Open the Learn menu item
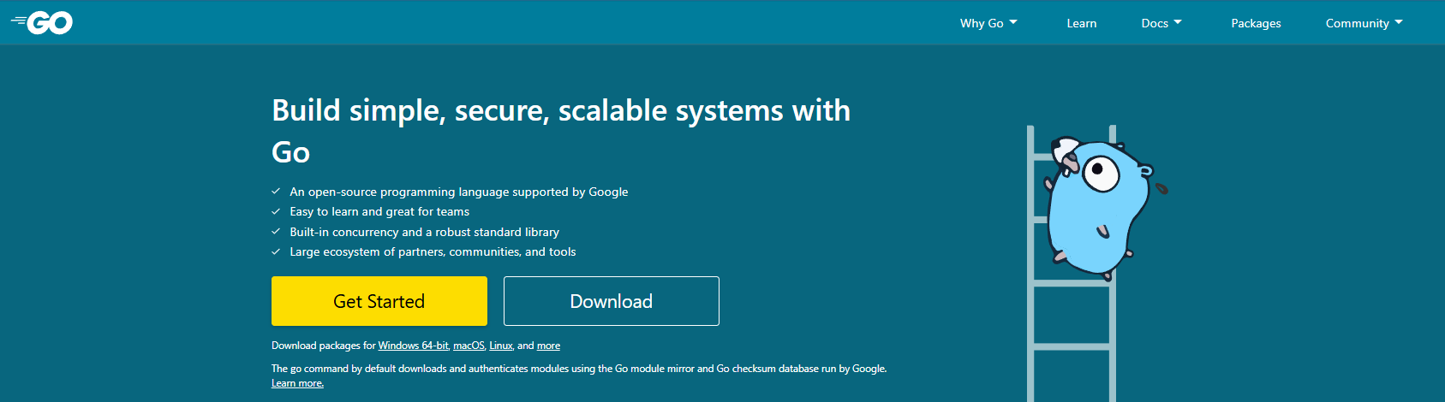The image size is (1445, 402). [x=1081, y=23]
